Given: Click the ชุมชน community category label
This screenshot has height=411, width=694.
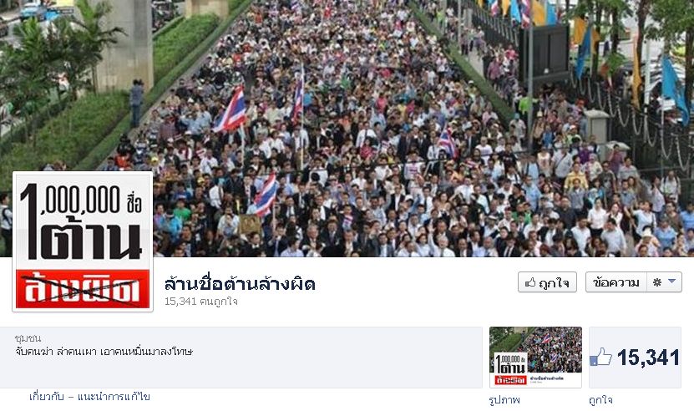Looking at the screenshot, I should coord(28,338).
